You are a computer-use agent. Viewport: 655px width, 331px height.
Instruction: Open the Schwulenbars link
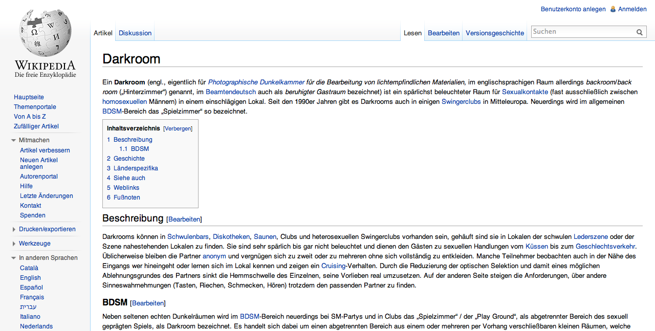pyautogui.click(x=188, y=237)
